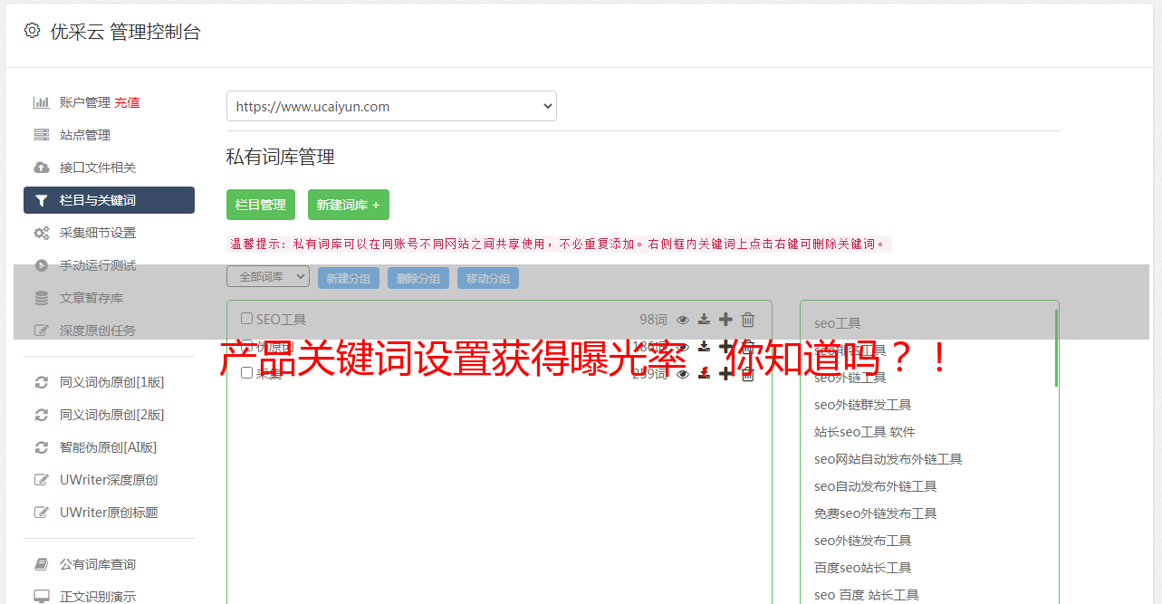The image size is (1162, 604).
Task: Click the gear icon beside 优采云 管理控制台
Action: click(33, 31)
